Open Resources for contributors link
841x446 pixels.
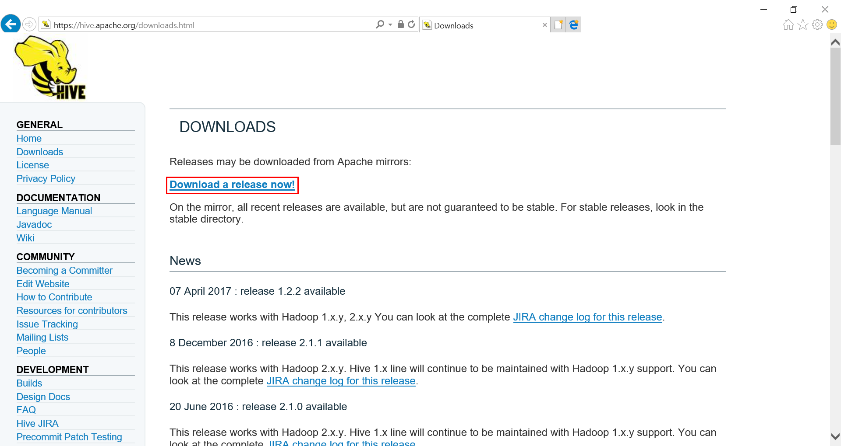tap(72, 311)
